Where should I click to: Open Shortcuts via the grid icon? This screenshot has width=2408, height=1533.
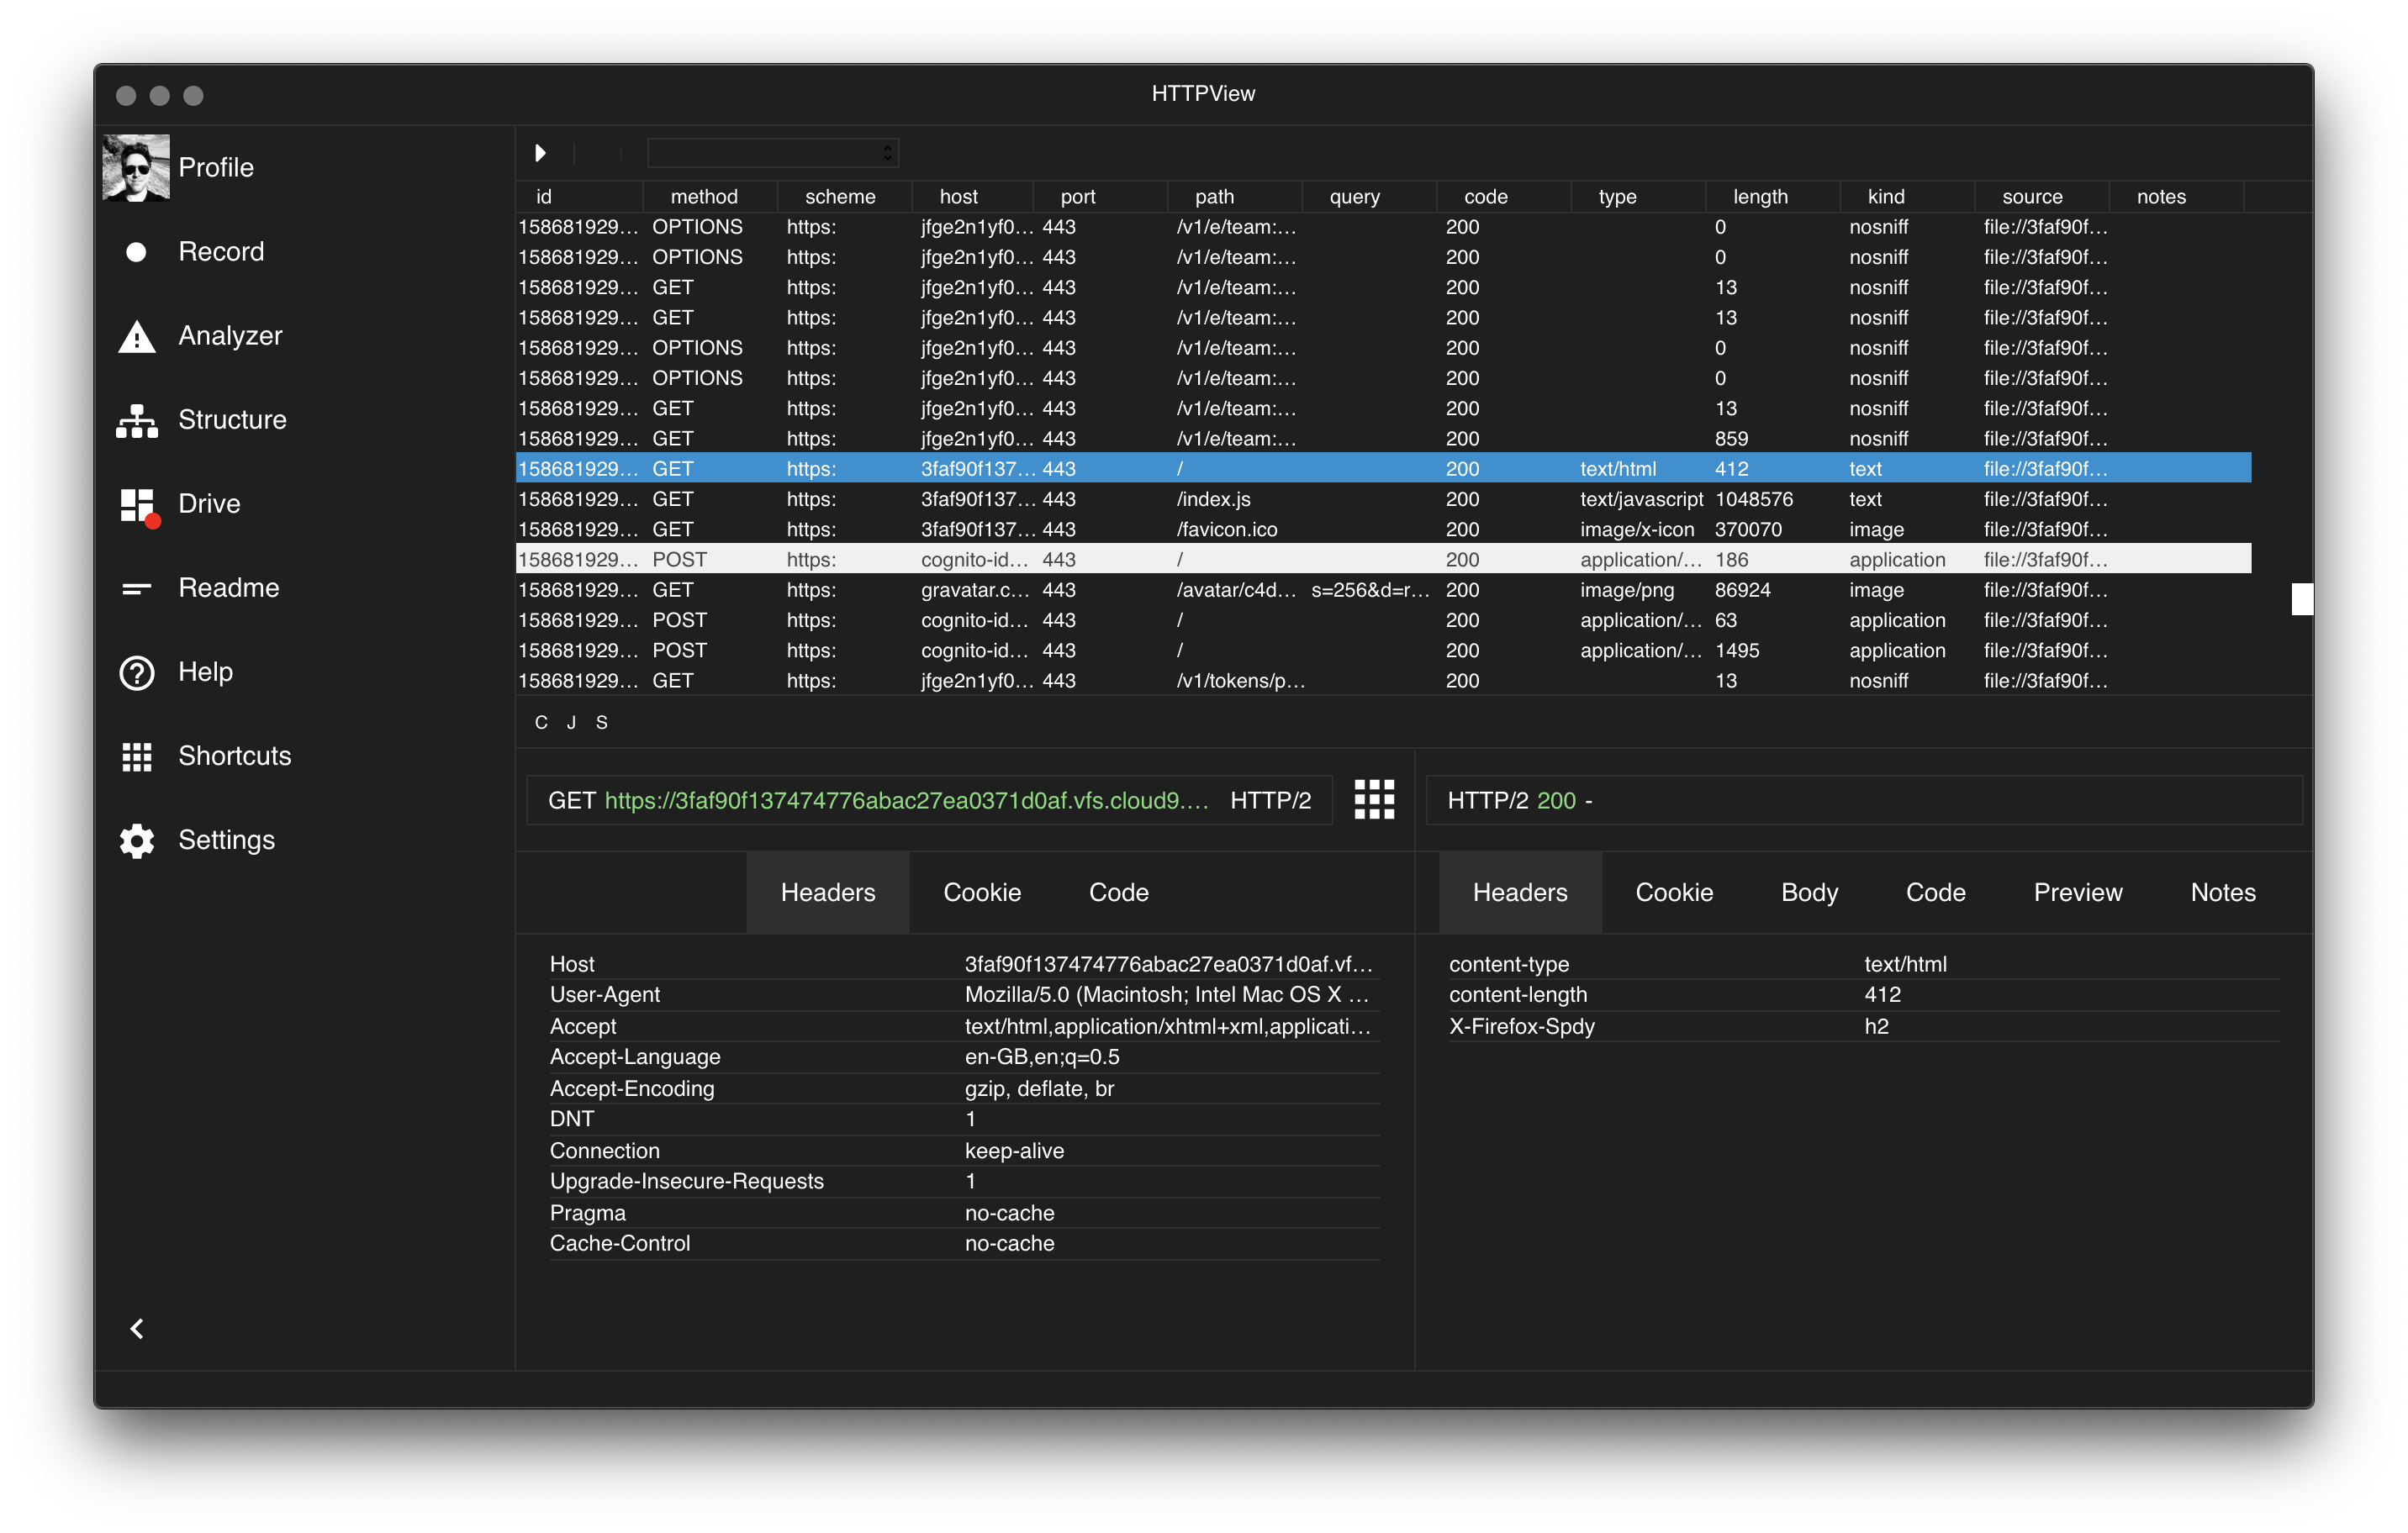137,756
